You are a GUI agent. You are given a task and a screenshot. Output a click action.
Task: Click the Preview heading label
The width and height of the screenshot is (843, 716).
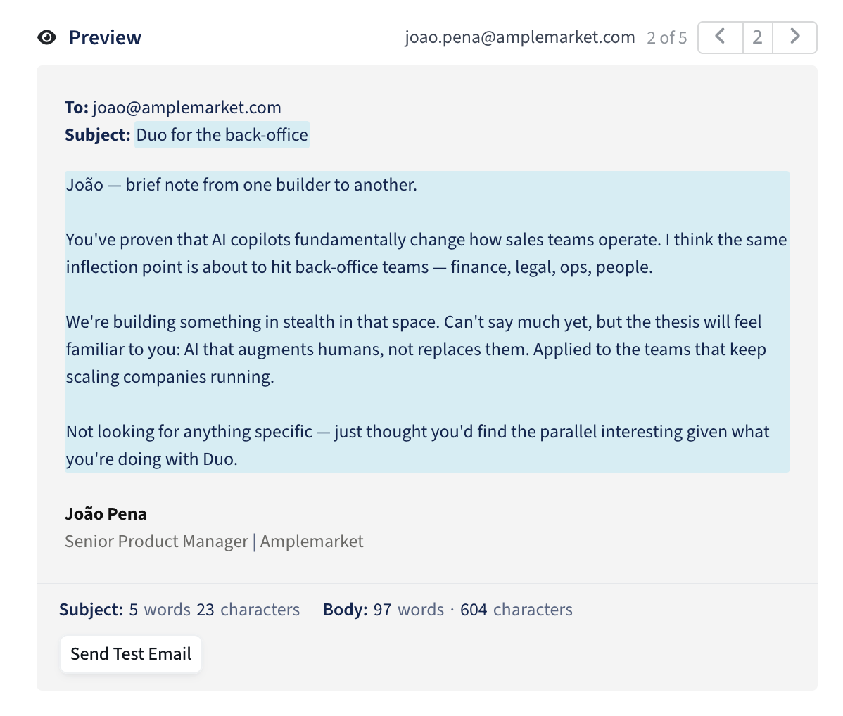pyautogui.click(x=105, y=37)
